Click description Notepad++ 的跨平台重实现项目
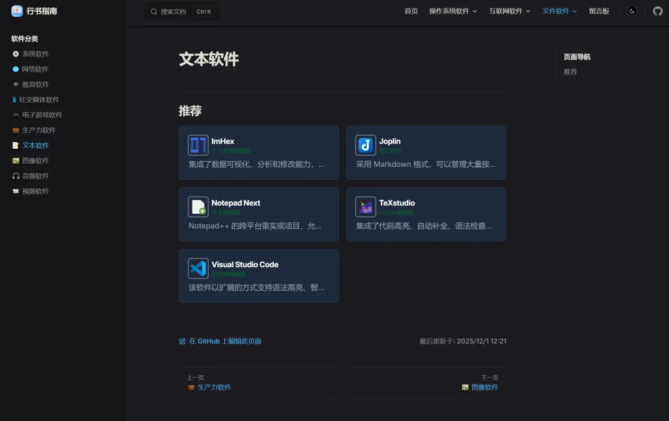Image resolution: width=669 pixels, height=421 pixels. coord(255,226)
